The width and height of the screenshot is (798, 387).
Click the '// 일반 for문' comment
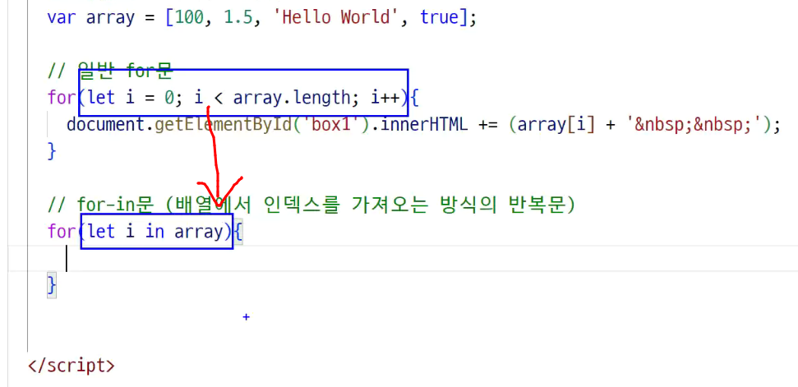[x=110, y=71]
